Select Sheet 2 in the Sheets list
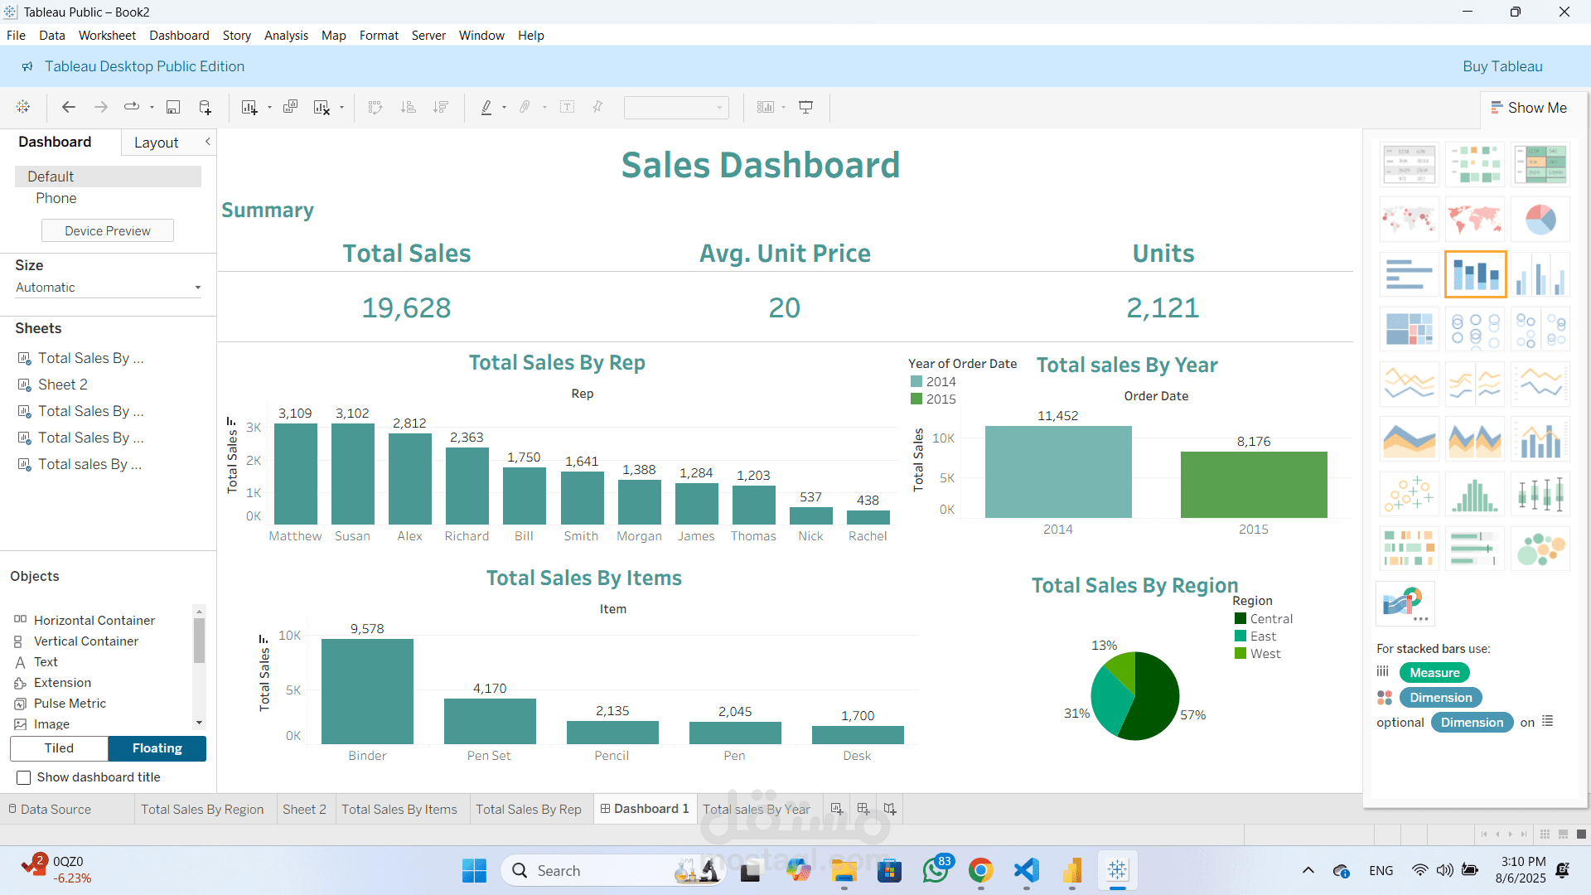Screen dimensions: 1591x895 [62, 385]
